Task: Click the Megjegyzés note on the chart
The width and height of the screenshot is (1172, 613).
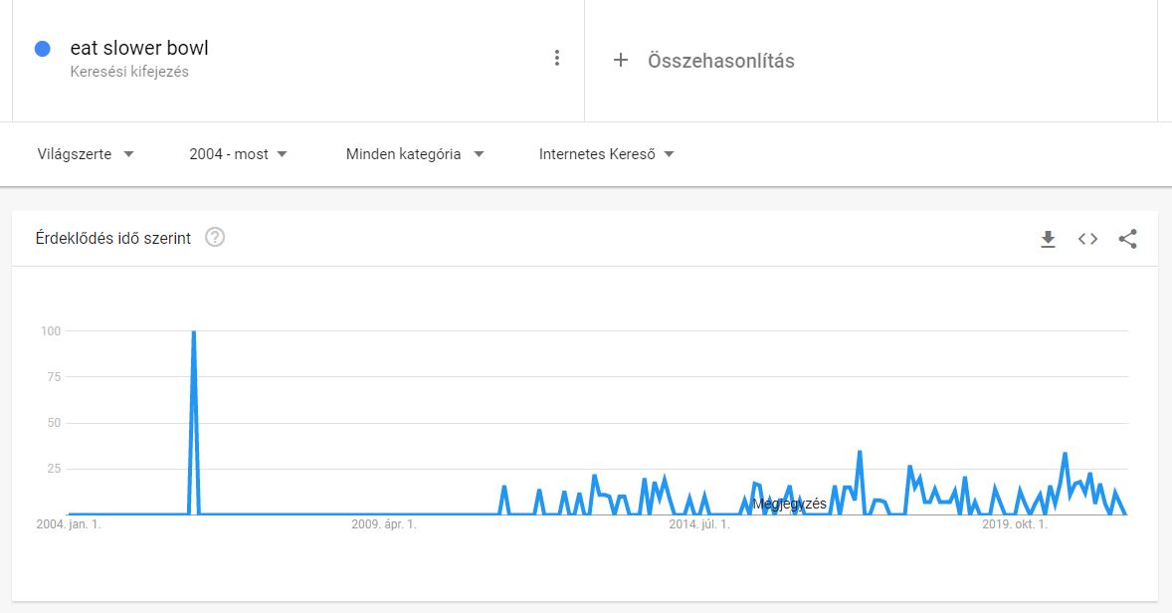Action: pyautogui.click(x=789, y=504)
